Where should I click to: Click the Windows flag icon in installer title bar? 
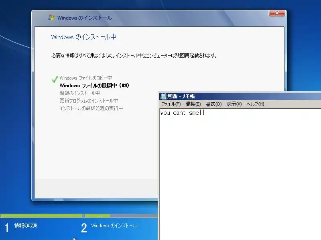pyautogui.click(x=51, y=18)
